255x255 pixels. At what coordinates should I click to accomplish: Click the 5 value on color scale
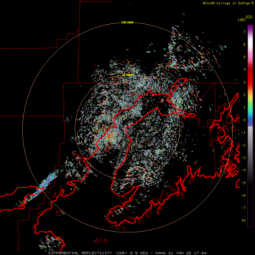(245, 57)
